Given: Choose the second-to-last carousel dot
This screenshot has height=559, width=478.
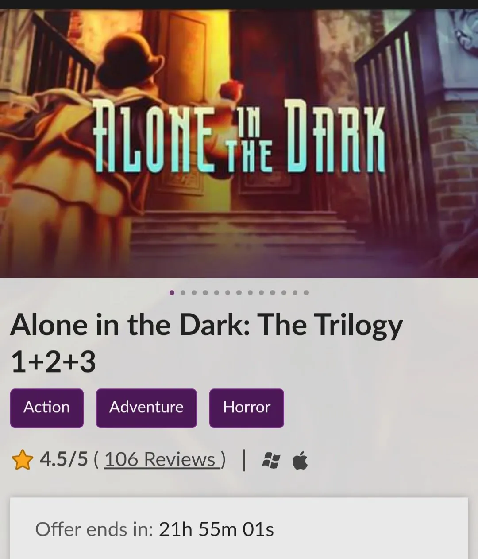Looking at the screenshot, I should [x=295, y=292].
